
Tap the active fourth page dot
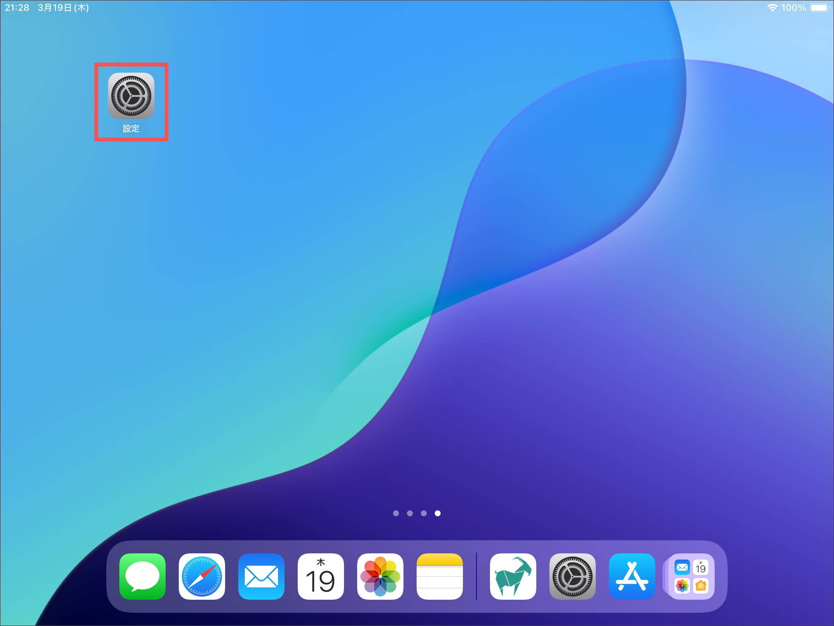[x=437, y=513]
